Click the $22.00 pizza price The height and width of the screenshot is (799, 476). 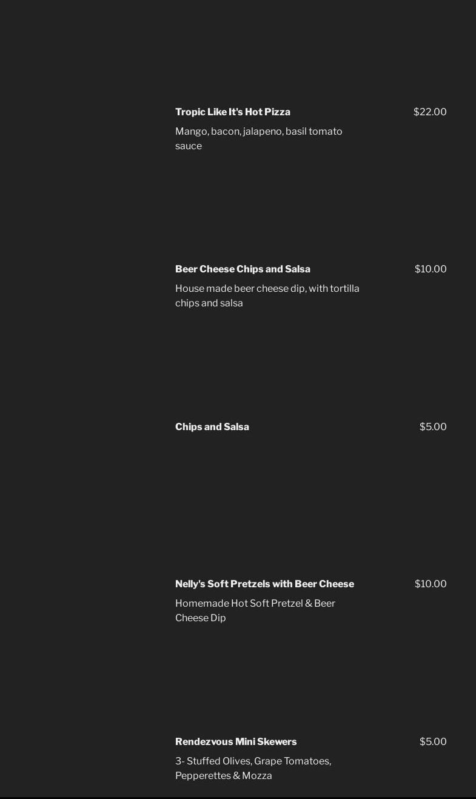[x=429, y=112]
